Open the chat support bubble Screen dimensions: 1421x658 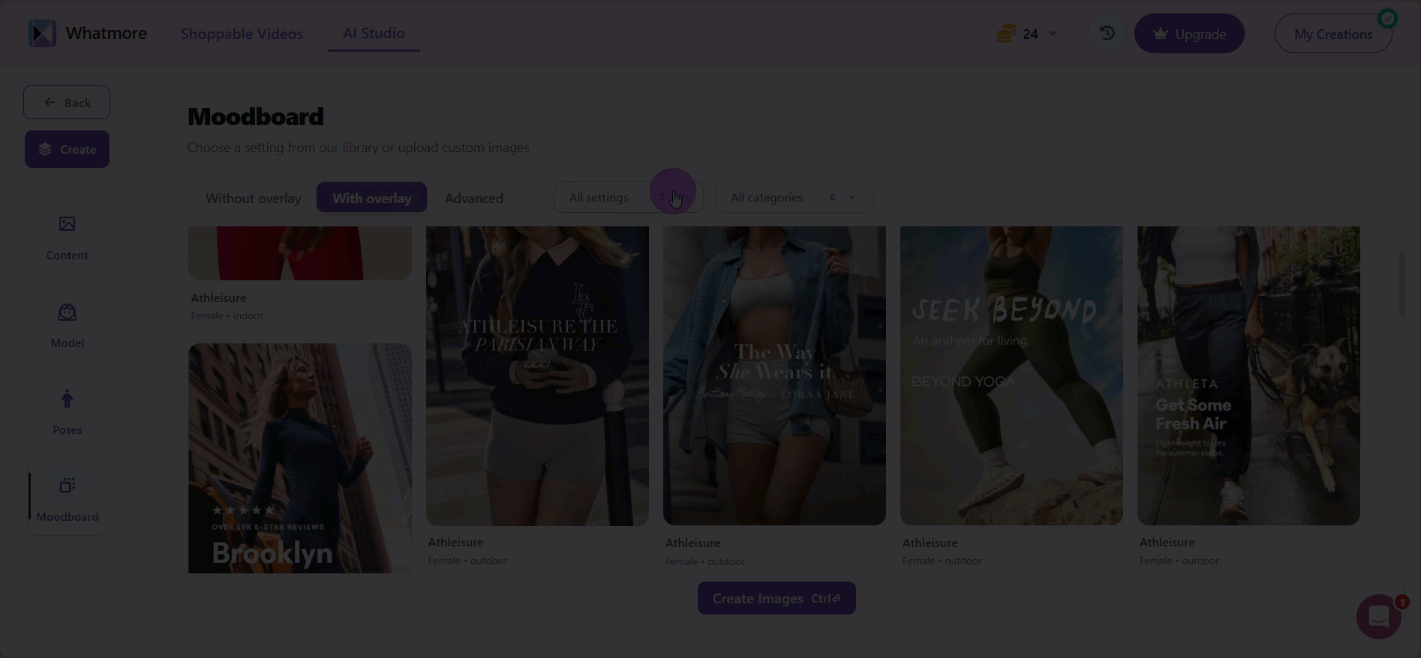click(x=1378, y=617)
